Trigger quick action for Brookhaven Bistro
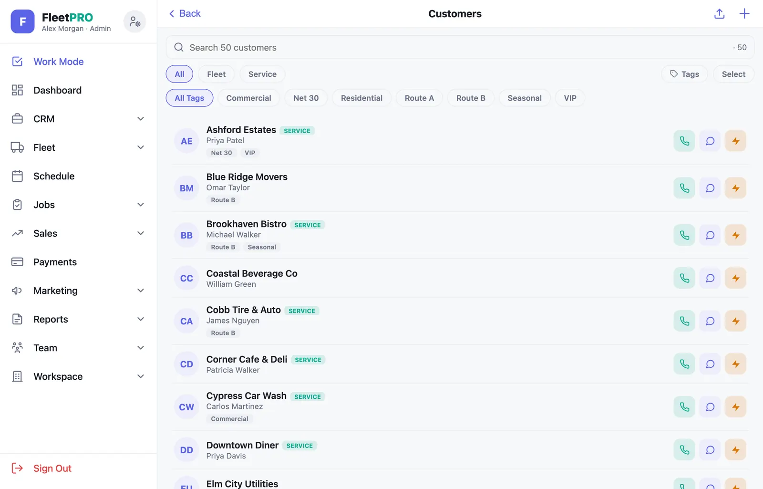 click(x=735, y=235)
